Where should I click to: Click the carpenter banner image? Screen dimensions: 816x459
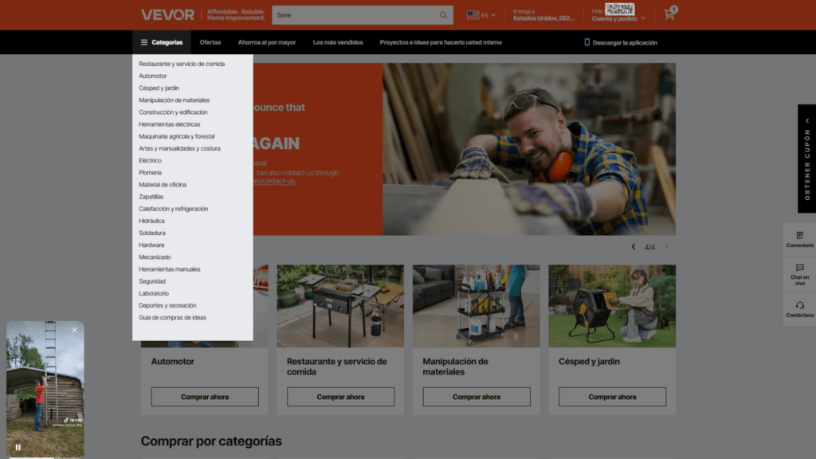[x=529, y=149]
